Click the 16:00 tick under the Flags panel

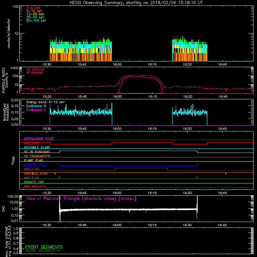click(x=117, y=193)
